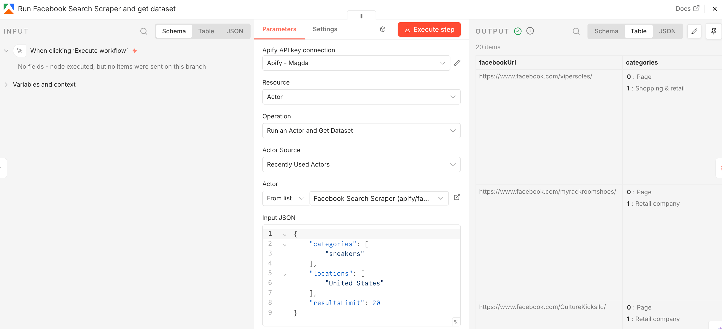Edit the Apify API key connection
Image resolution: width=722 pixels, height=329 pixels.
pyautogui.click(x=457, y=63)
